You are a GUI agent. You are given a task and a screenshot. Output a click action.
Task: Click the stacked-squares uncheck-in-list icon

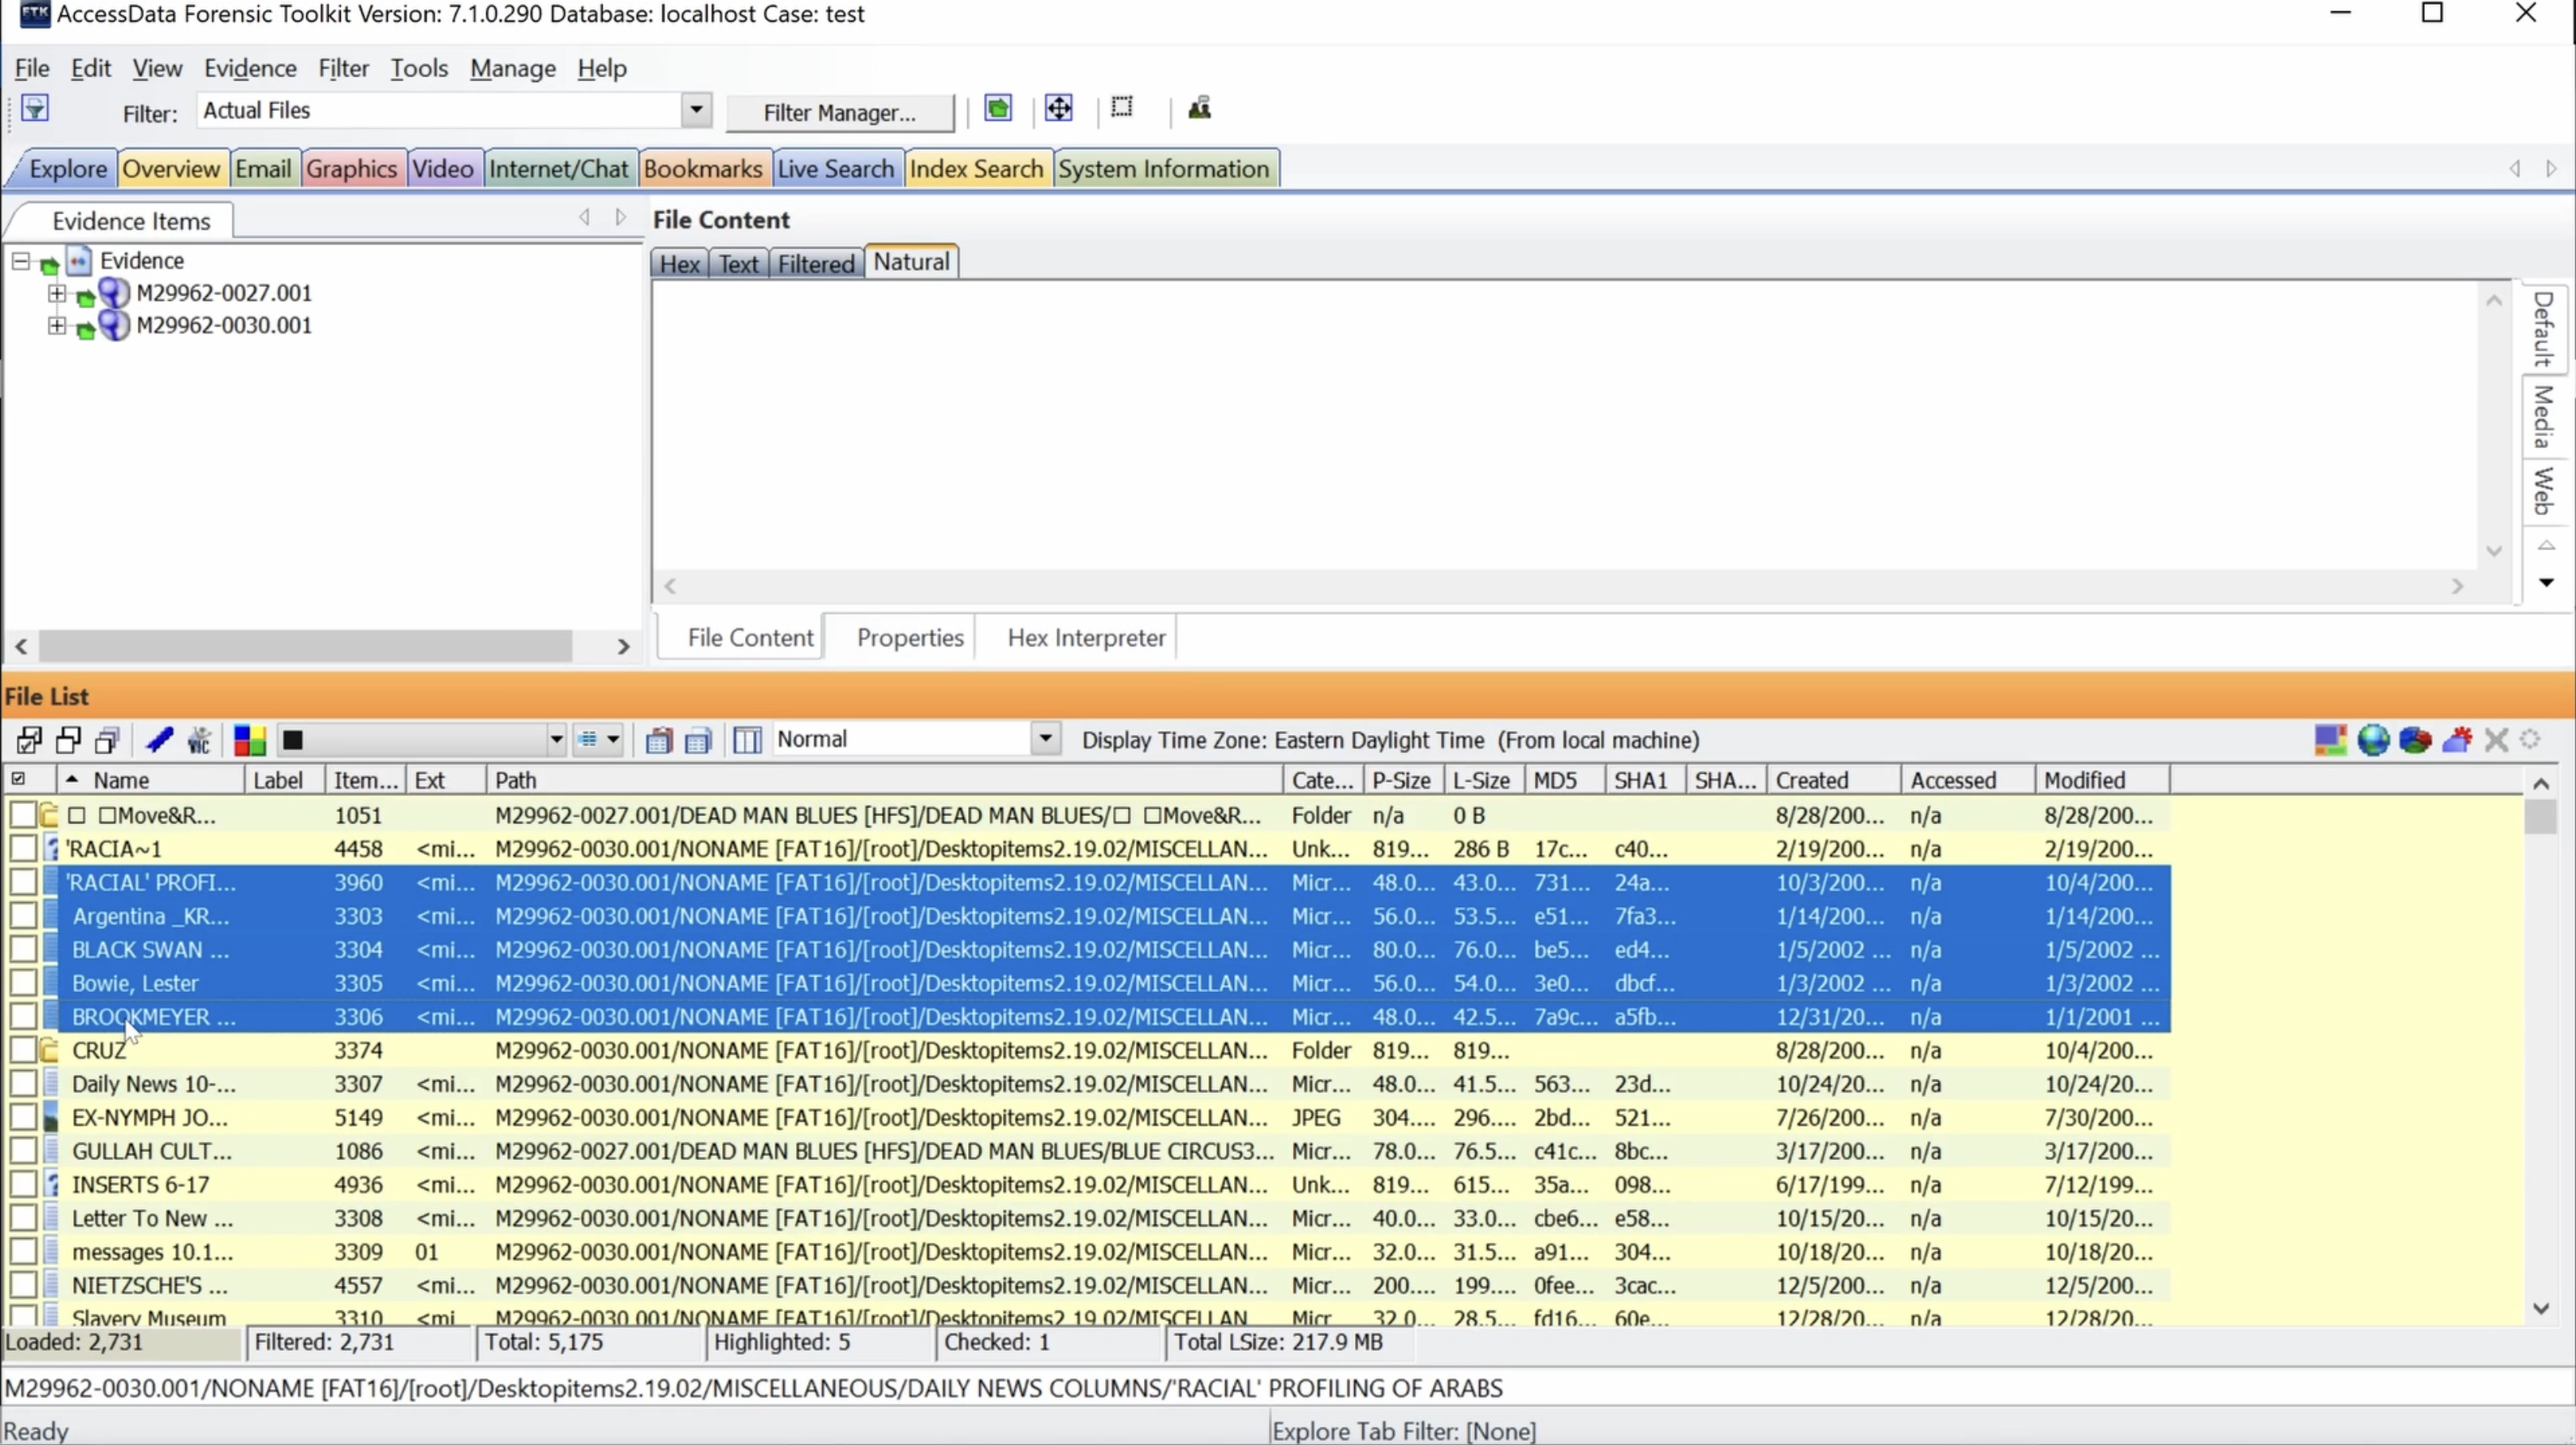click(x=106, y=740)
